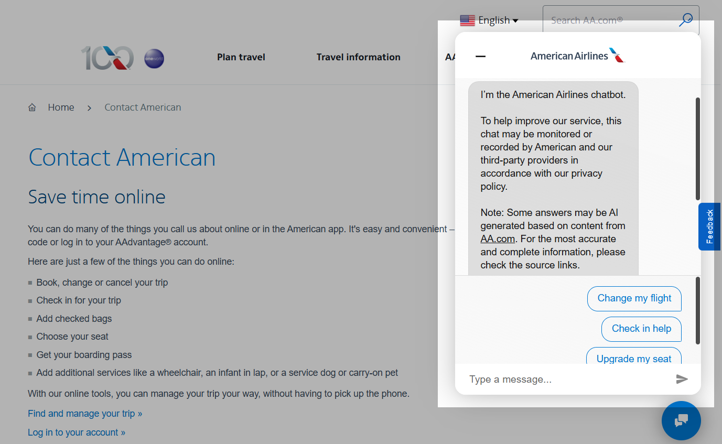The image size is (722, 444).
Task: Send the chat message using the paper plane icon
Action: (x=682, y=379)
